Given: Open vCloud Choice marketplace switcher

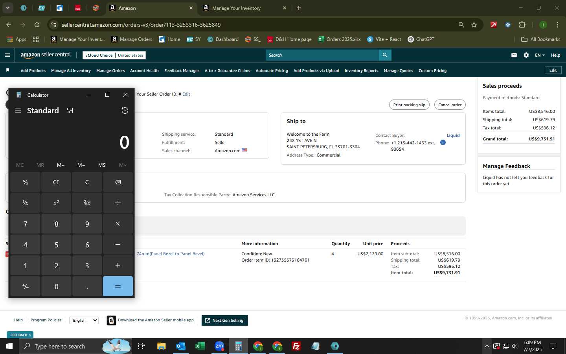Looking at the screenshot, I should click(x=114, y=55).
